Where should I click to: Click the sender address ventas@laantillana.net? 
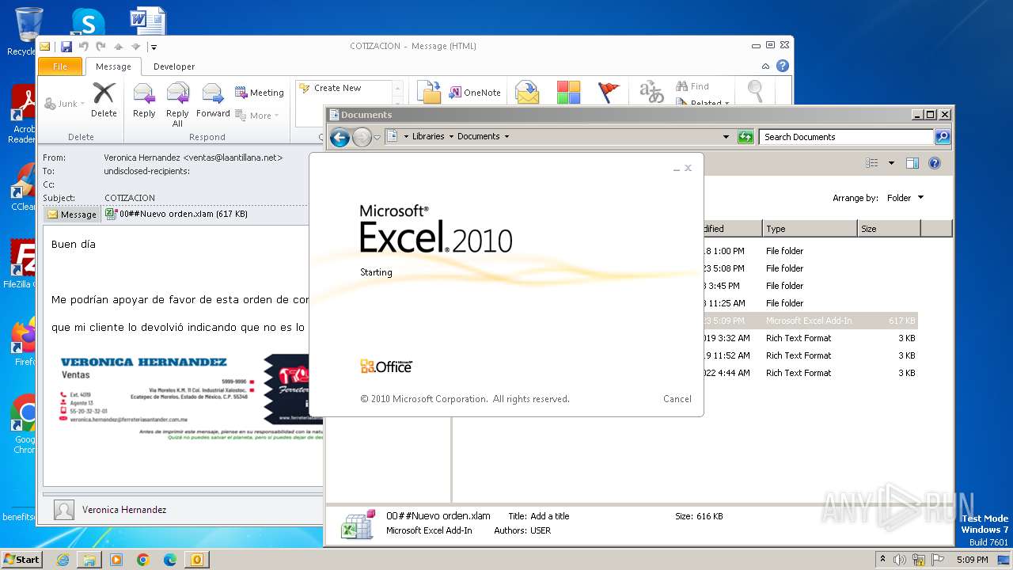[x=233, y=158]
